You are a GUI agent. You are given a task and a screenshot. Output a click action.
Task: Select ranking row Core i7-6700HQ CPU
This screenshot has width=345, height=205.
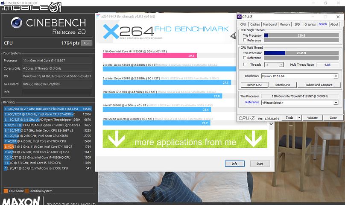(48, 152)
